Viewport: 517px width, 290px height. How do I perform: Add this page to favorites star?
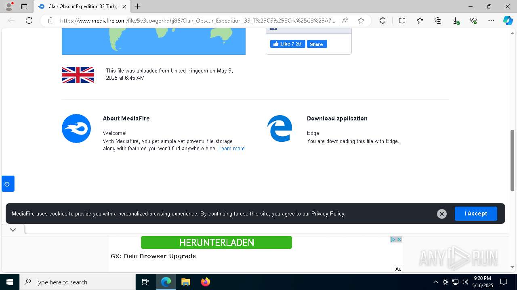(x=361, y=21)
